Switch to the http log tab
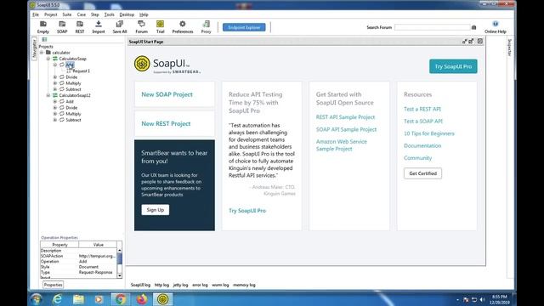The image size is (544, 306). 161,285
